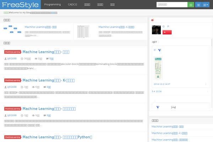Open the green image in Weibo feed

[158, 68]
